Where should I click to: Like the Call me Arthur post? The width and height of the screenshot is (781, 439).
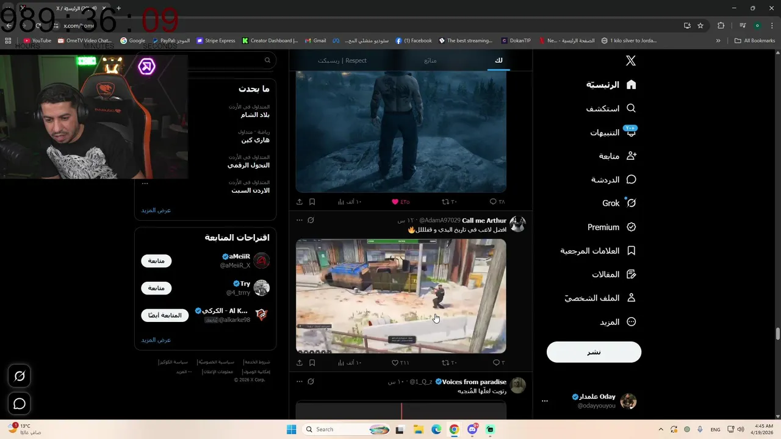[x=400, y=363]
